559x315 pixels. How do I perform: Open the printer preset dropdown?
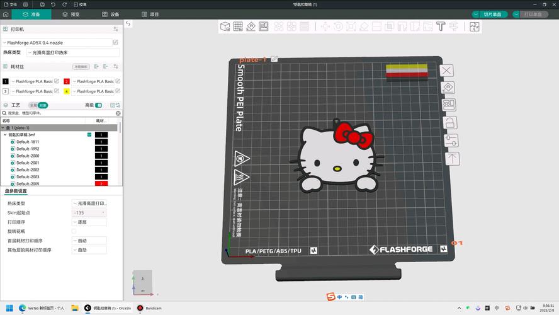pos(57,42)
